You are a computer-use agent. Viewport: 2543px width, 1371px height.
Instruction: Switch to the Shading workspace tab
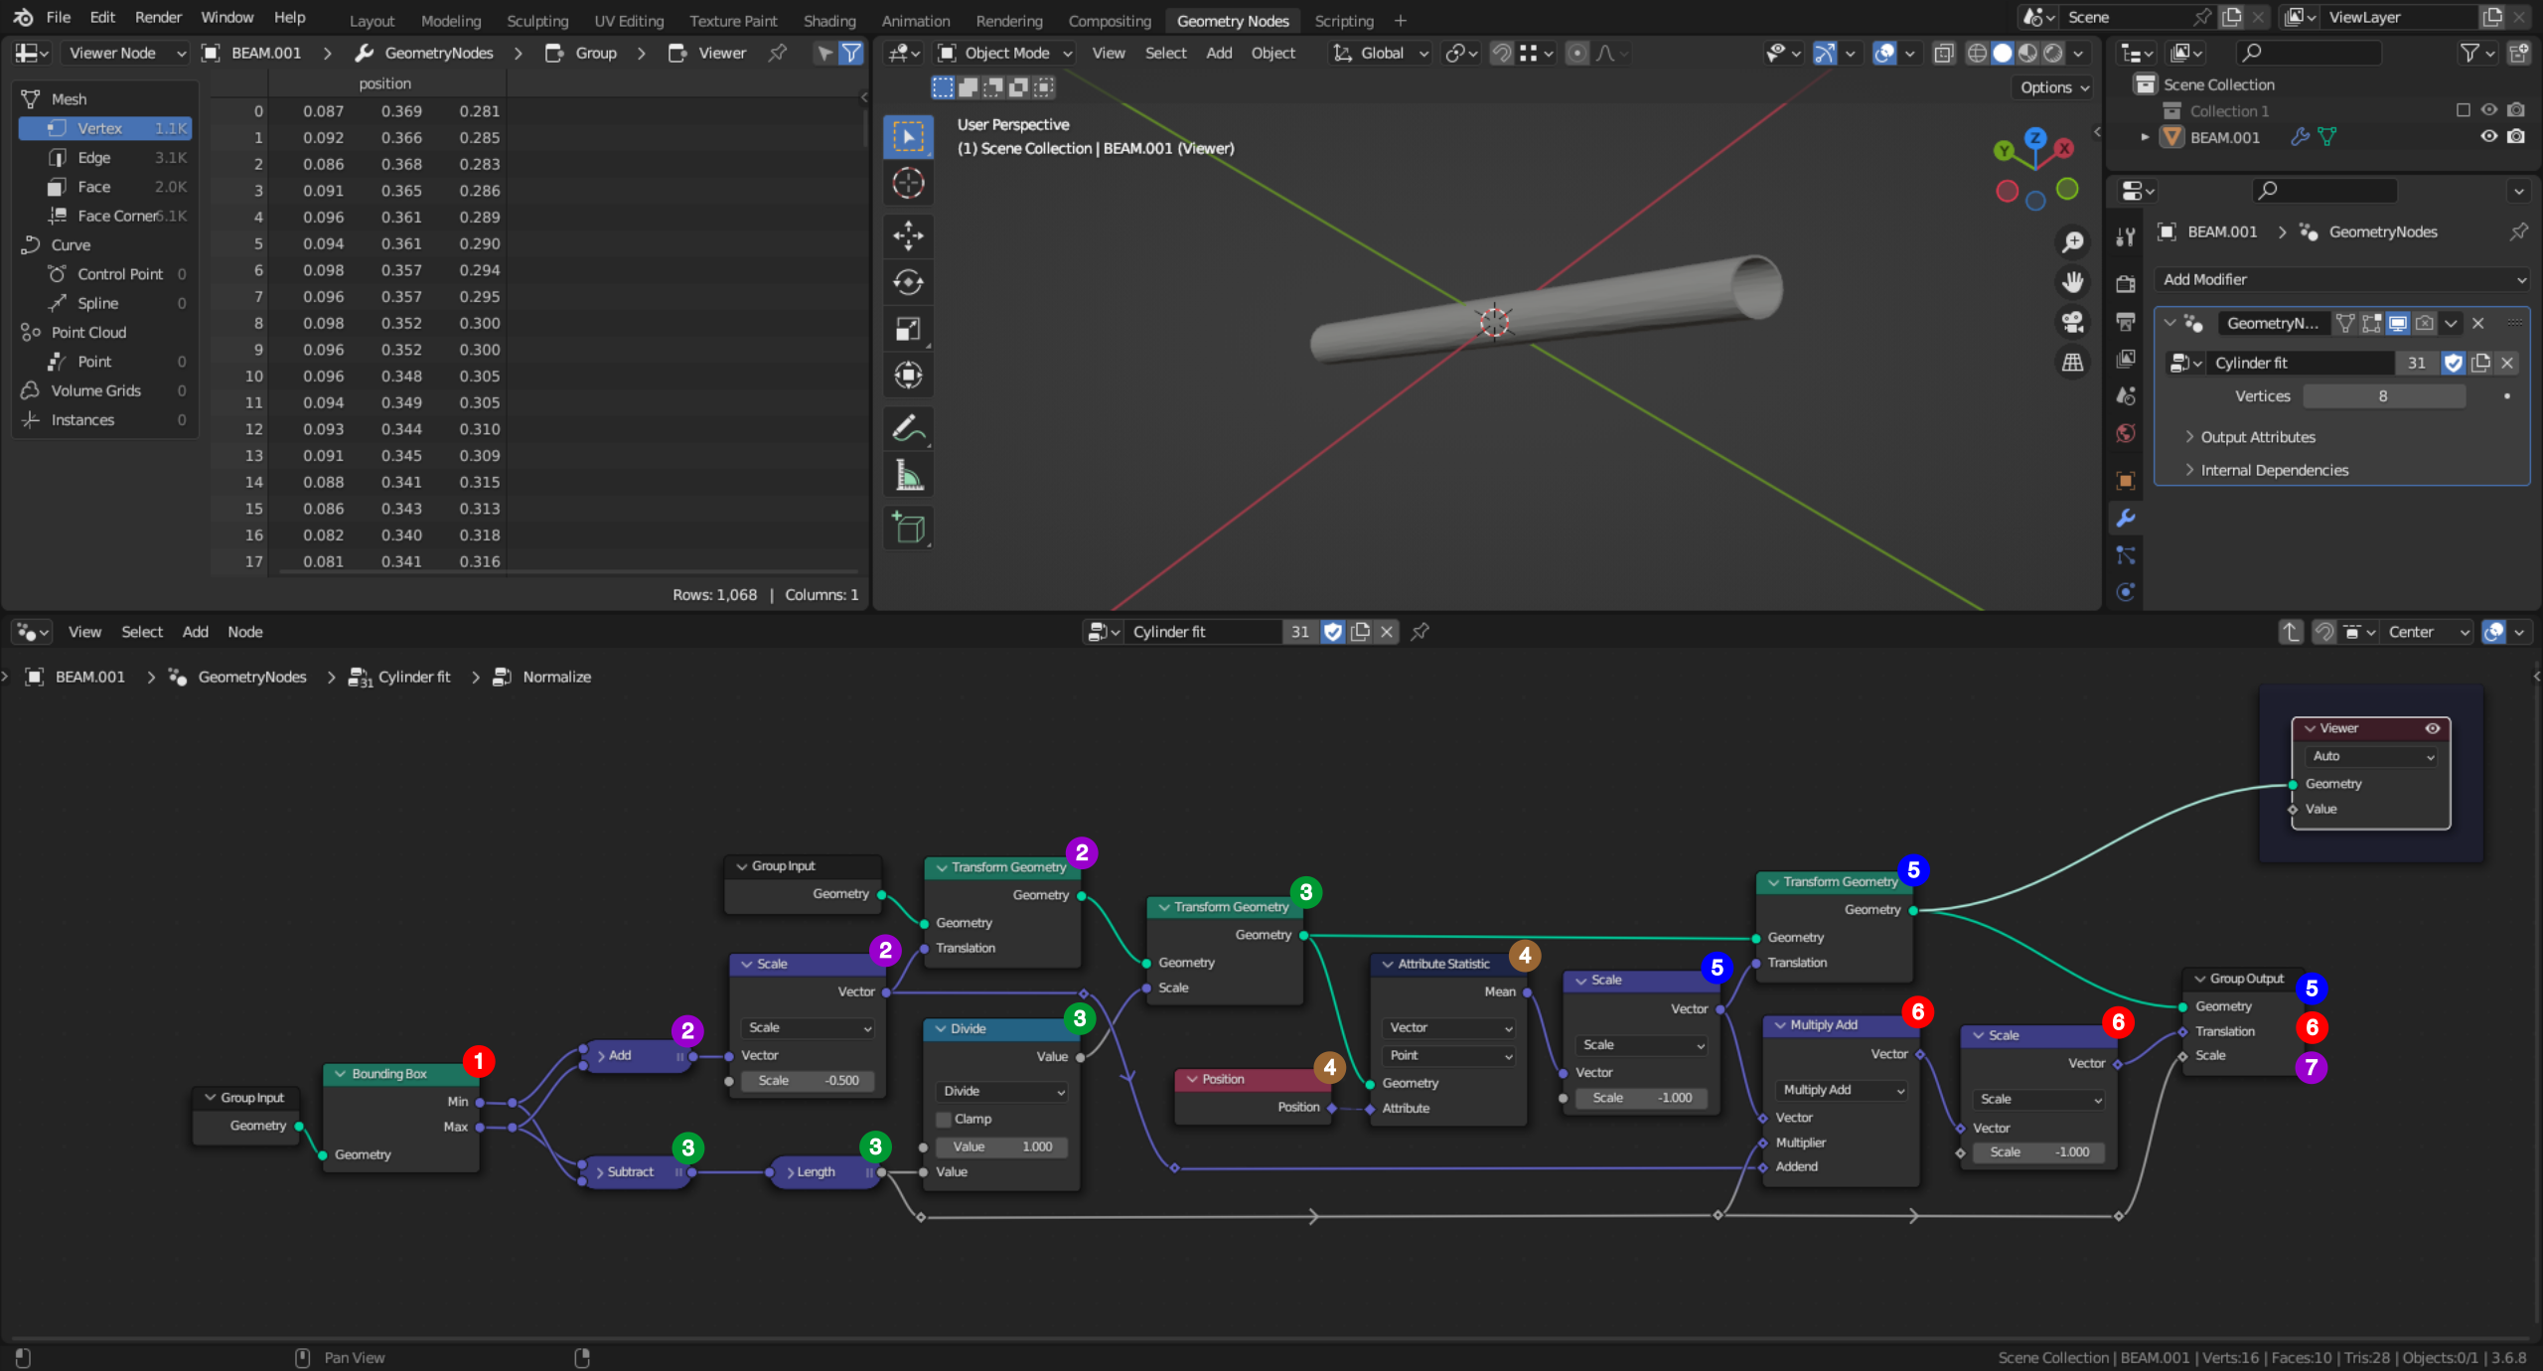click(x=829, y=20)
